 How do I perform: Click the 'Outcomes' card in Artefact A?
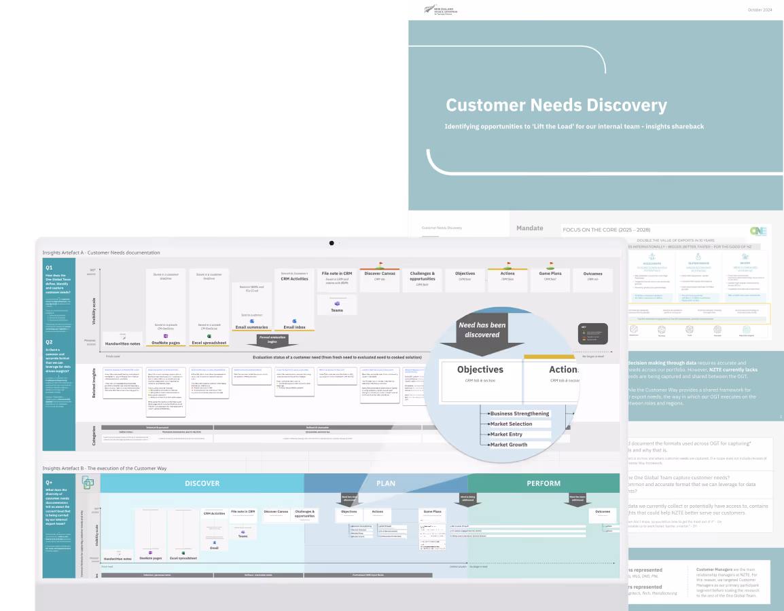(x=593, y=280)
